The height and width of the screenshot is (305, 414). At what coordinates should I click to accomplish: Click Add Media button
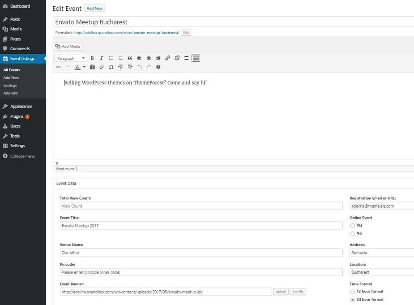[x=68, y=46]
